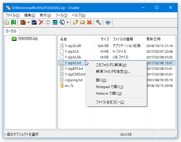Choose このフォルダに解凍(H) from context menu

coord(116,65)
